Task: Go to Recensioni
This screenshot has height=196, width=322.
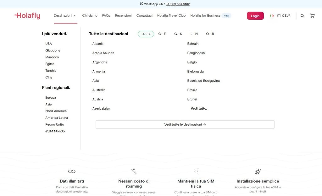Action: pos(123,16)
